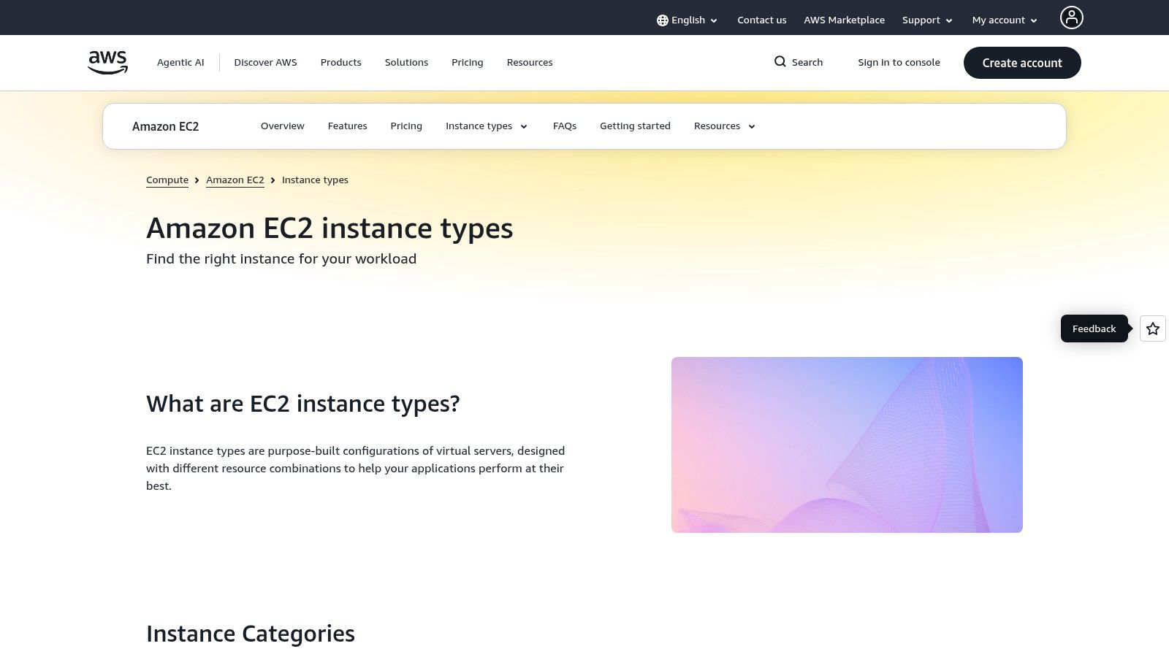This screenshot has height=657, width=1169.
Task: Expand the Instance types dropdown
Action: 486,126
